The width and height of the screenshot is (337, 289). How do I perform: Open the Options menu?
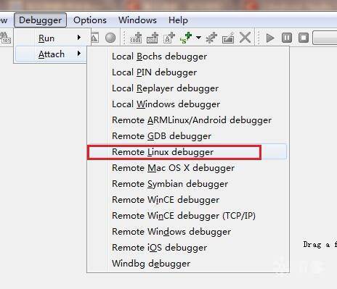click(90, 20)
